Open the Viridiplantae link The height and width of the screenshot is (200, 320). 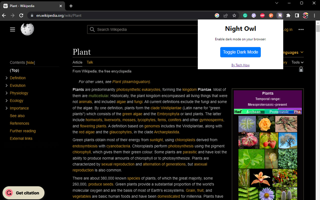pyautogui.click(x=171, y=108)
